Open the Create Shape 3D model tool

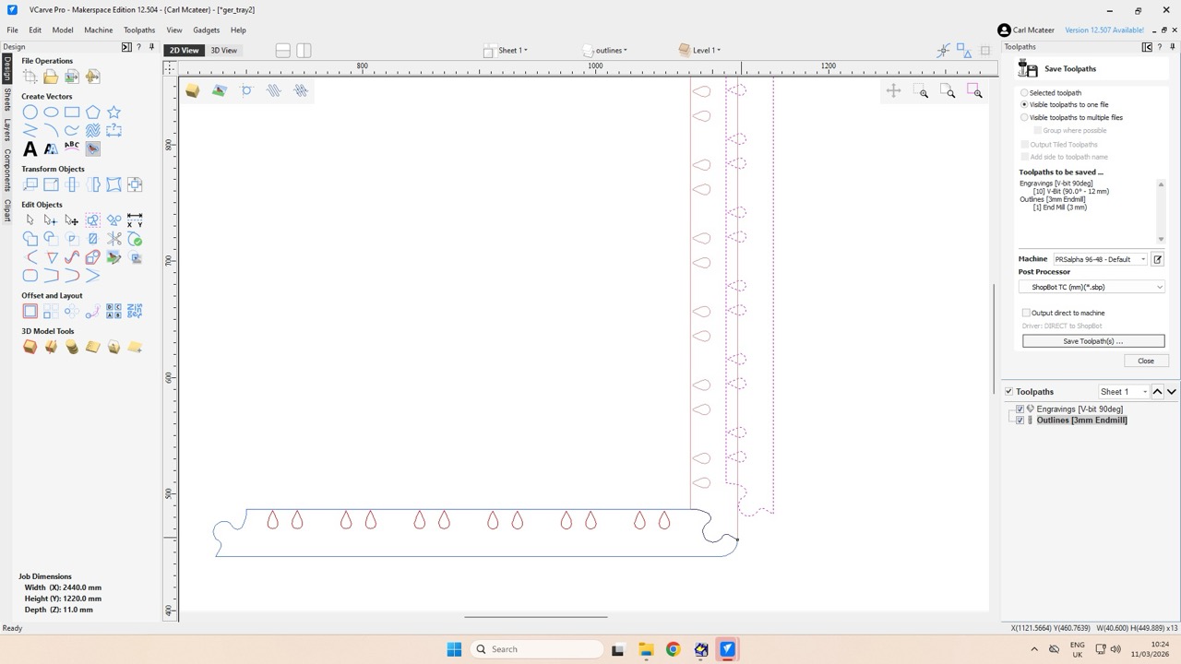[x=30, y=347]
